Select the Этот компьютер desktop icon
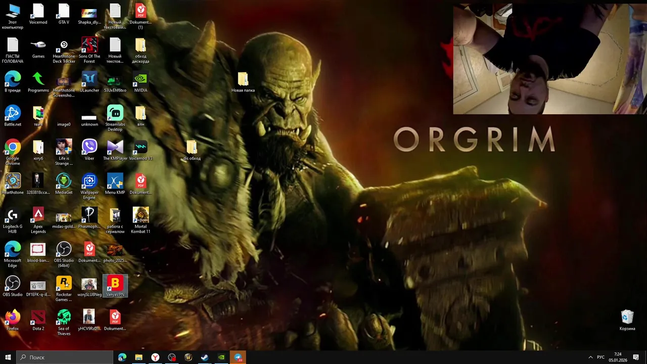 tap(13, 16)
